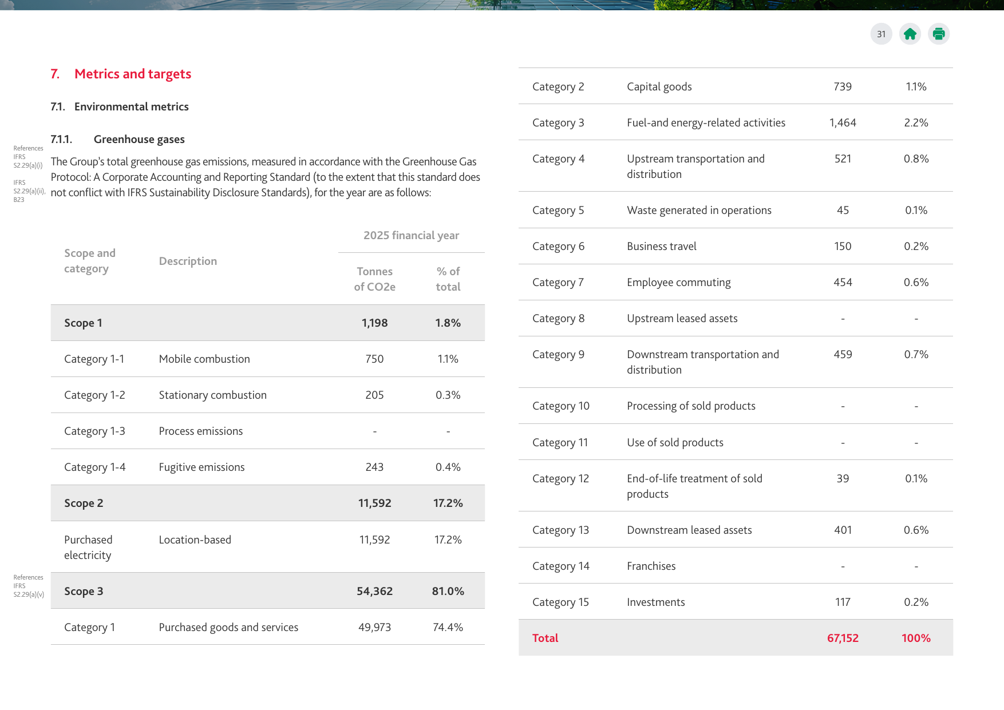1004x710 pixels.
Task: Click the 'Greenhouse gases' heading
Action: (x=139, y=139)
